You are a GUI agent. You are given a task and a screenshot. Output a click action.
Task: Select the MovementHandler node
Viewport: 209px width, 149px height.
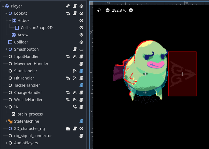(31, 64)
